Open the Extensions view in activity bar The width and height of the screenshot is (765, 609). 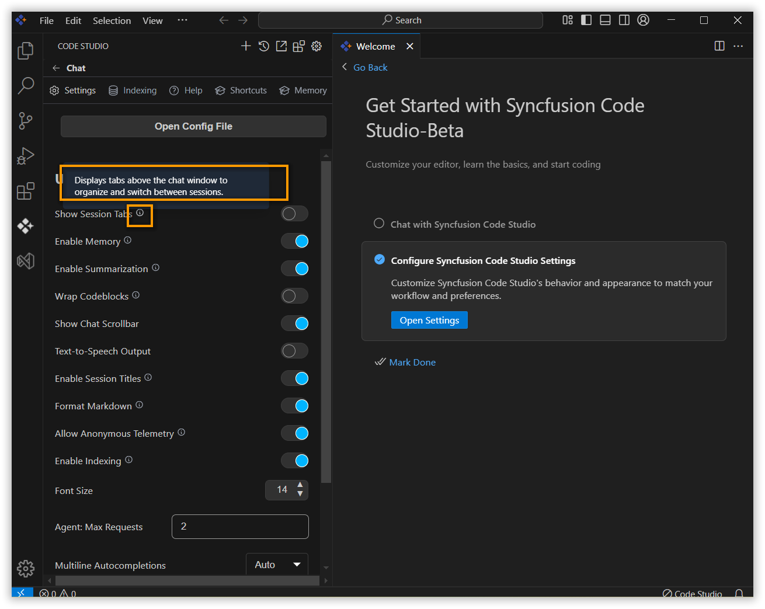point(25,191)
